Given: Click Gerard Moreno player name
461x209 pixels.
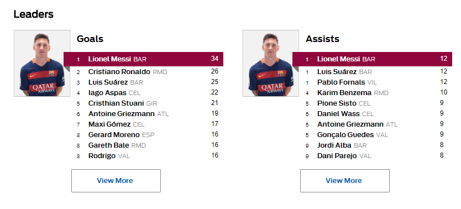Looking at the screenshot, I should click(x=114, y=135).
